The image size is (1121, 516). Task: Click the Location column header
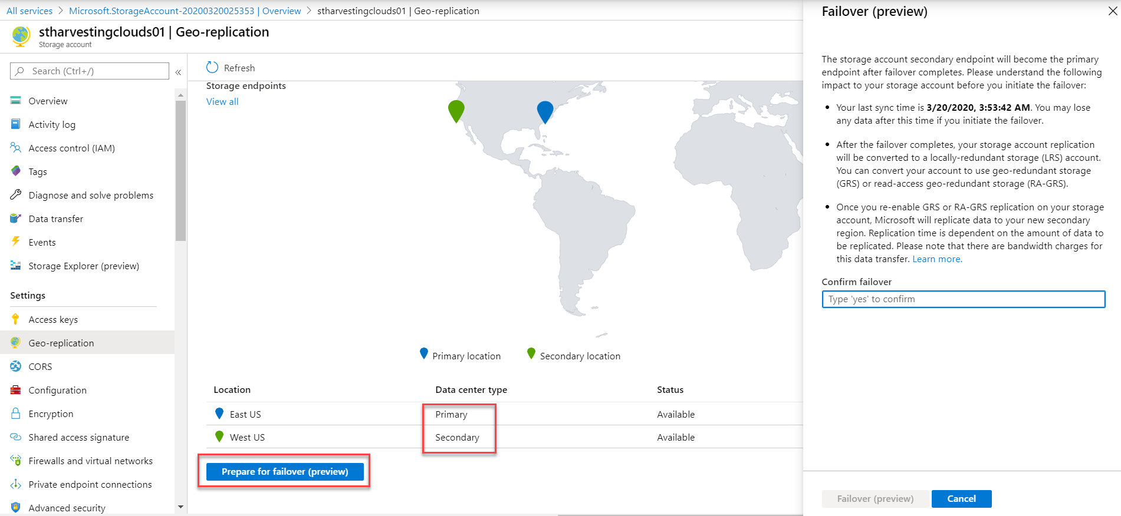[232, 389]
